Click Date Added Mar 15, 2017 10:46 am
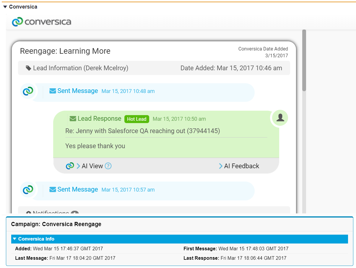 click(x=231, y=68)
